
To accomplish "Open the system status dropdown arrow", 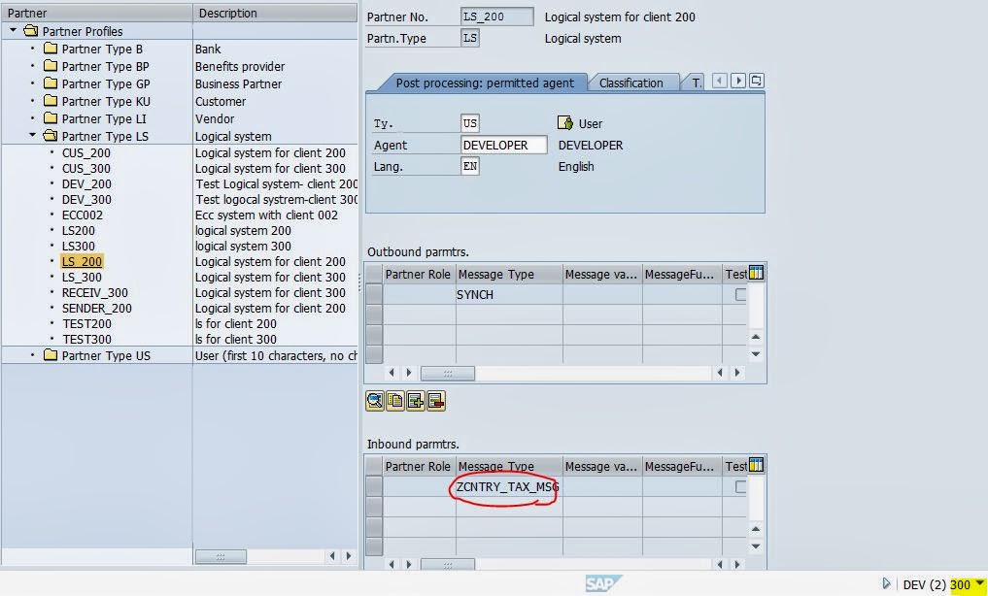I will (978, 583).
